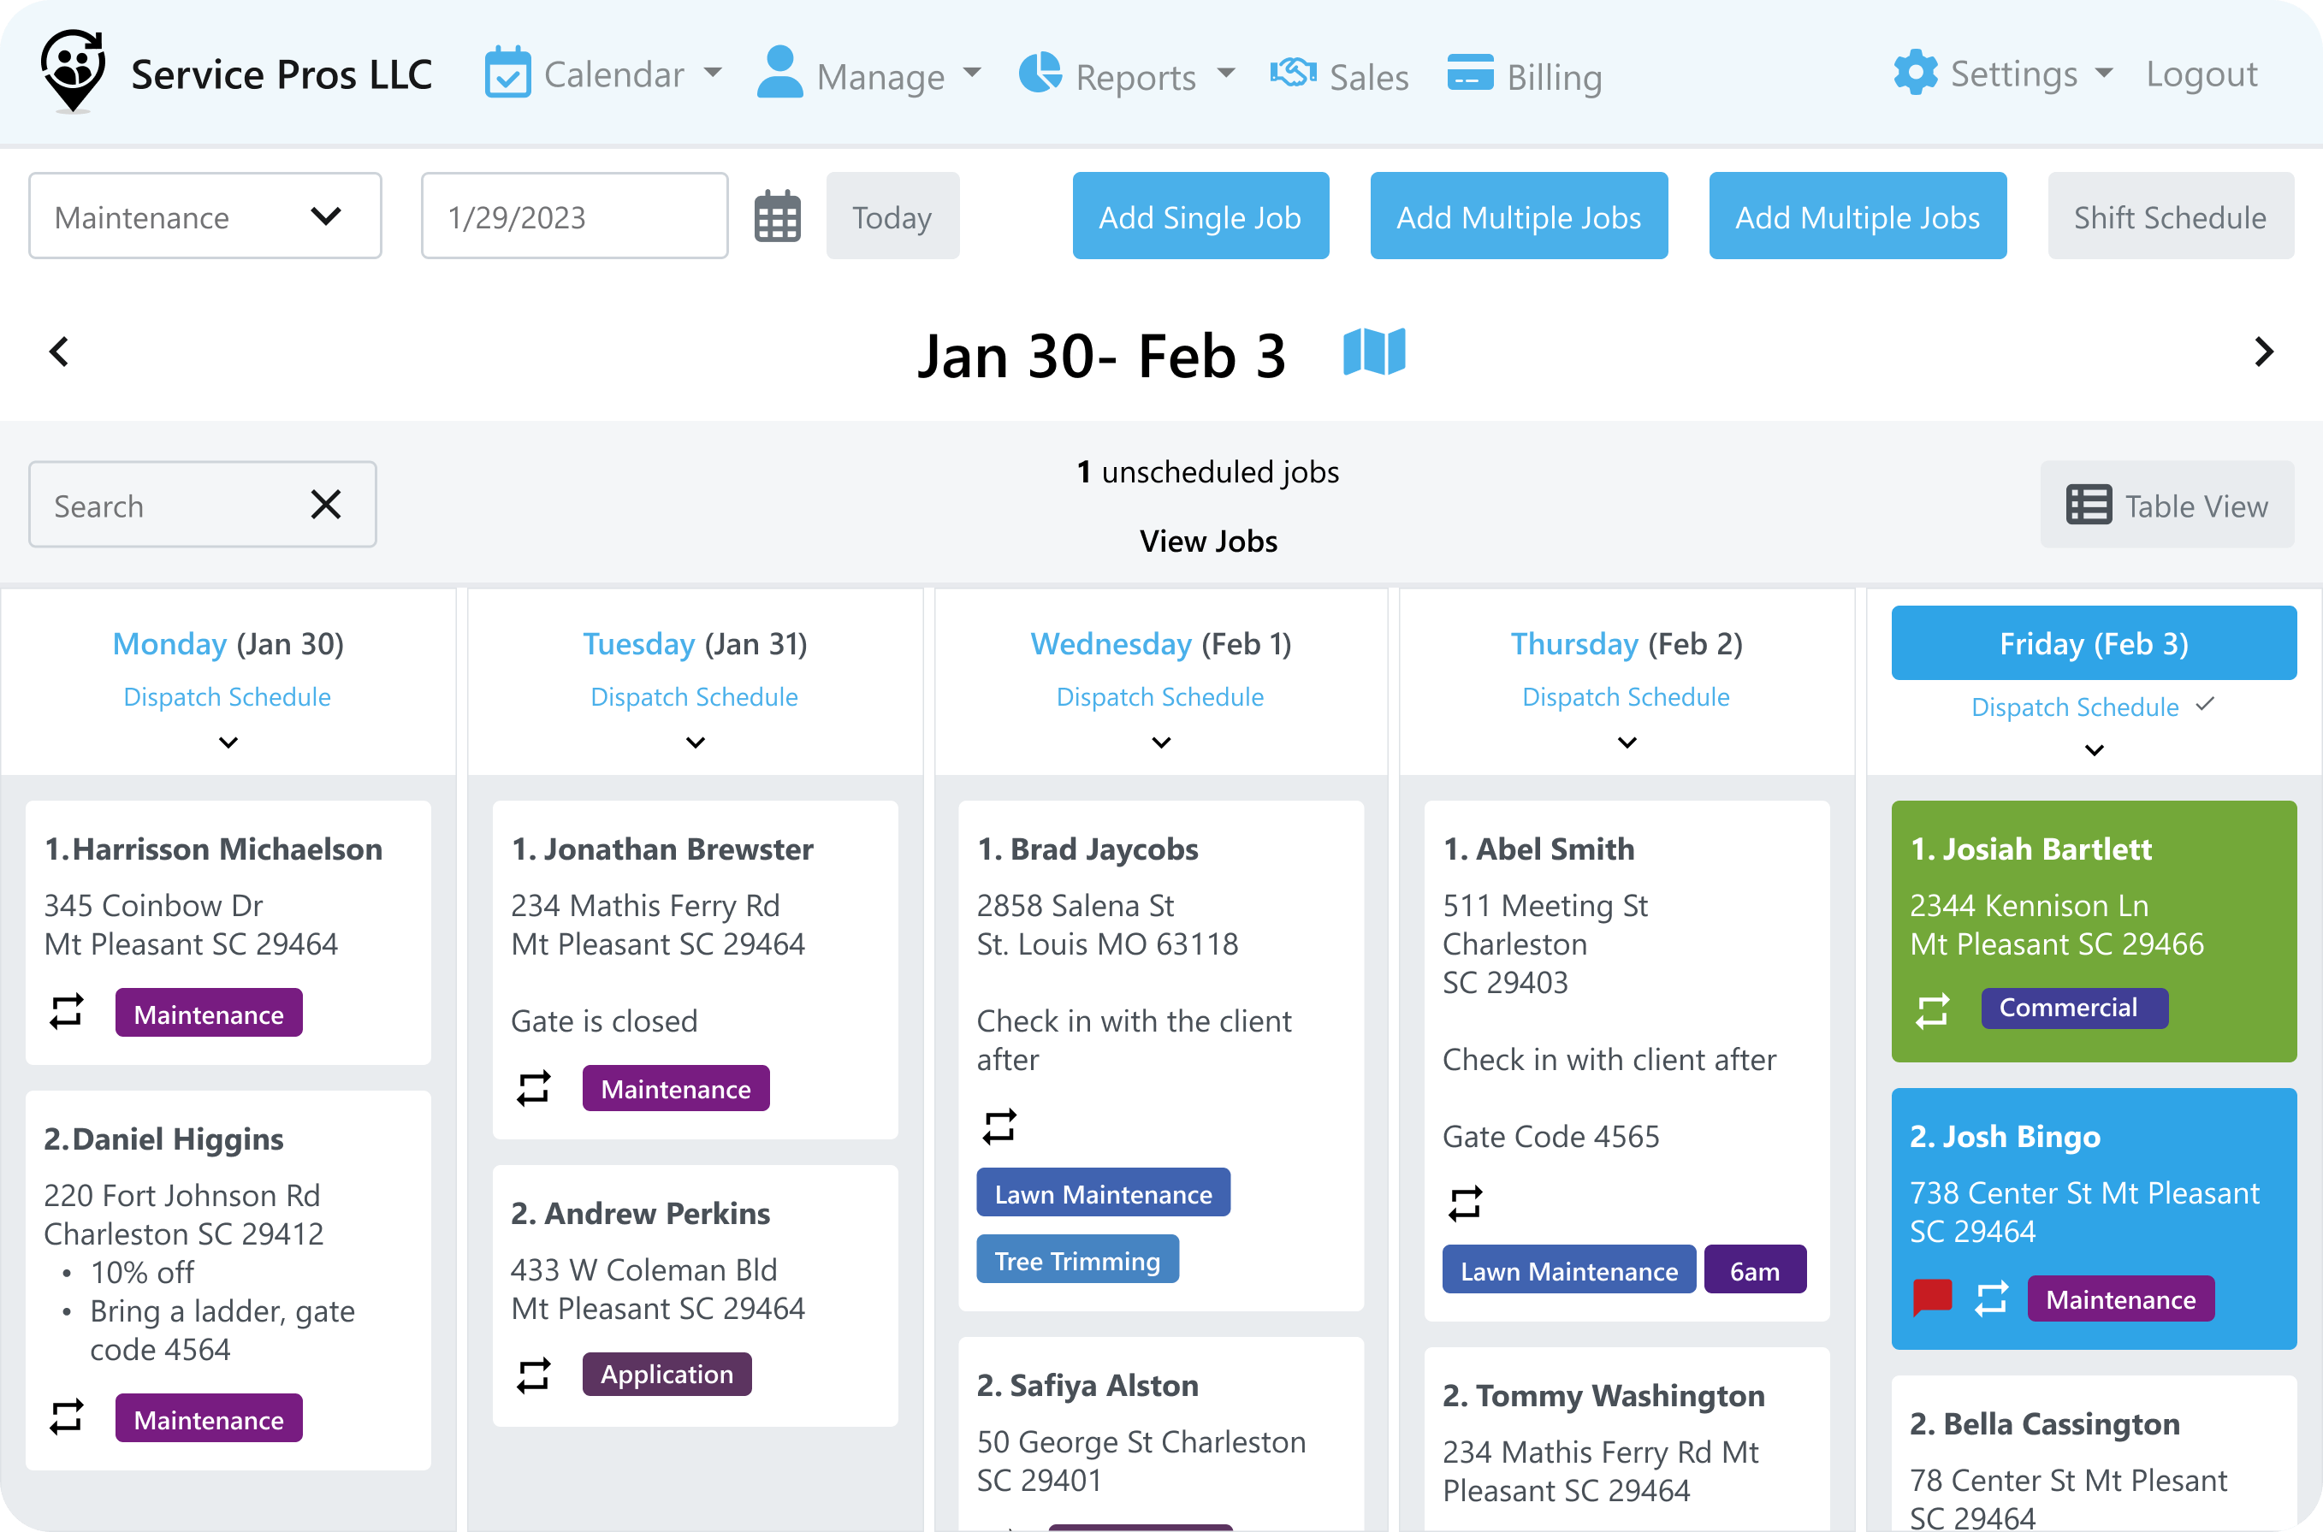Select the Reports pie chart icon
This screenshot has width=2323, height=1532.
tap(1040, 74)
